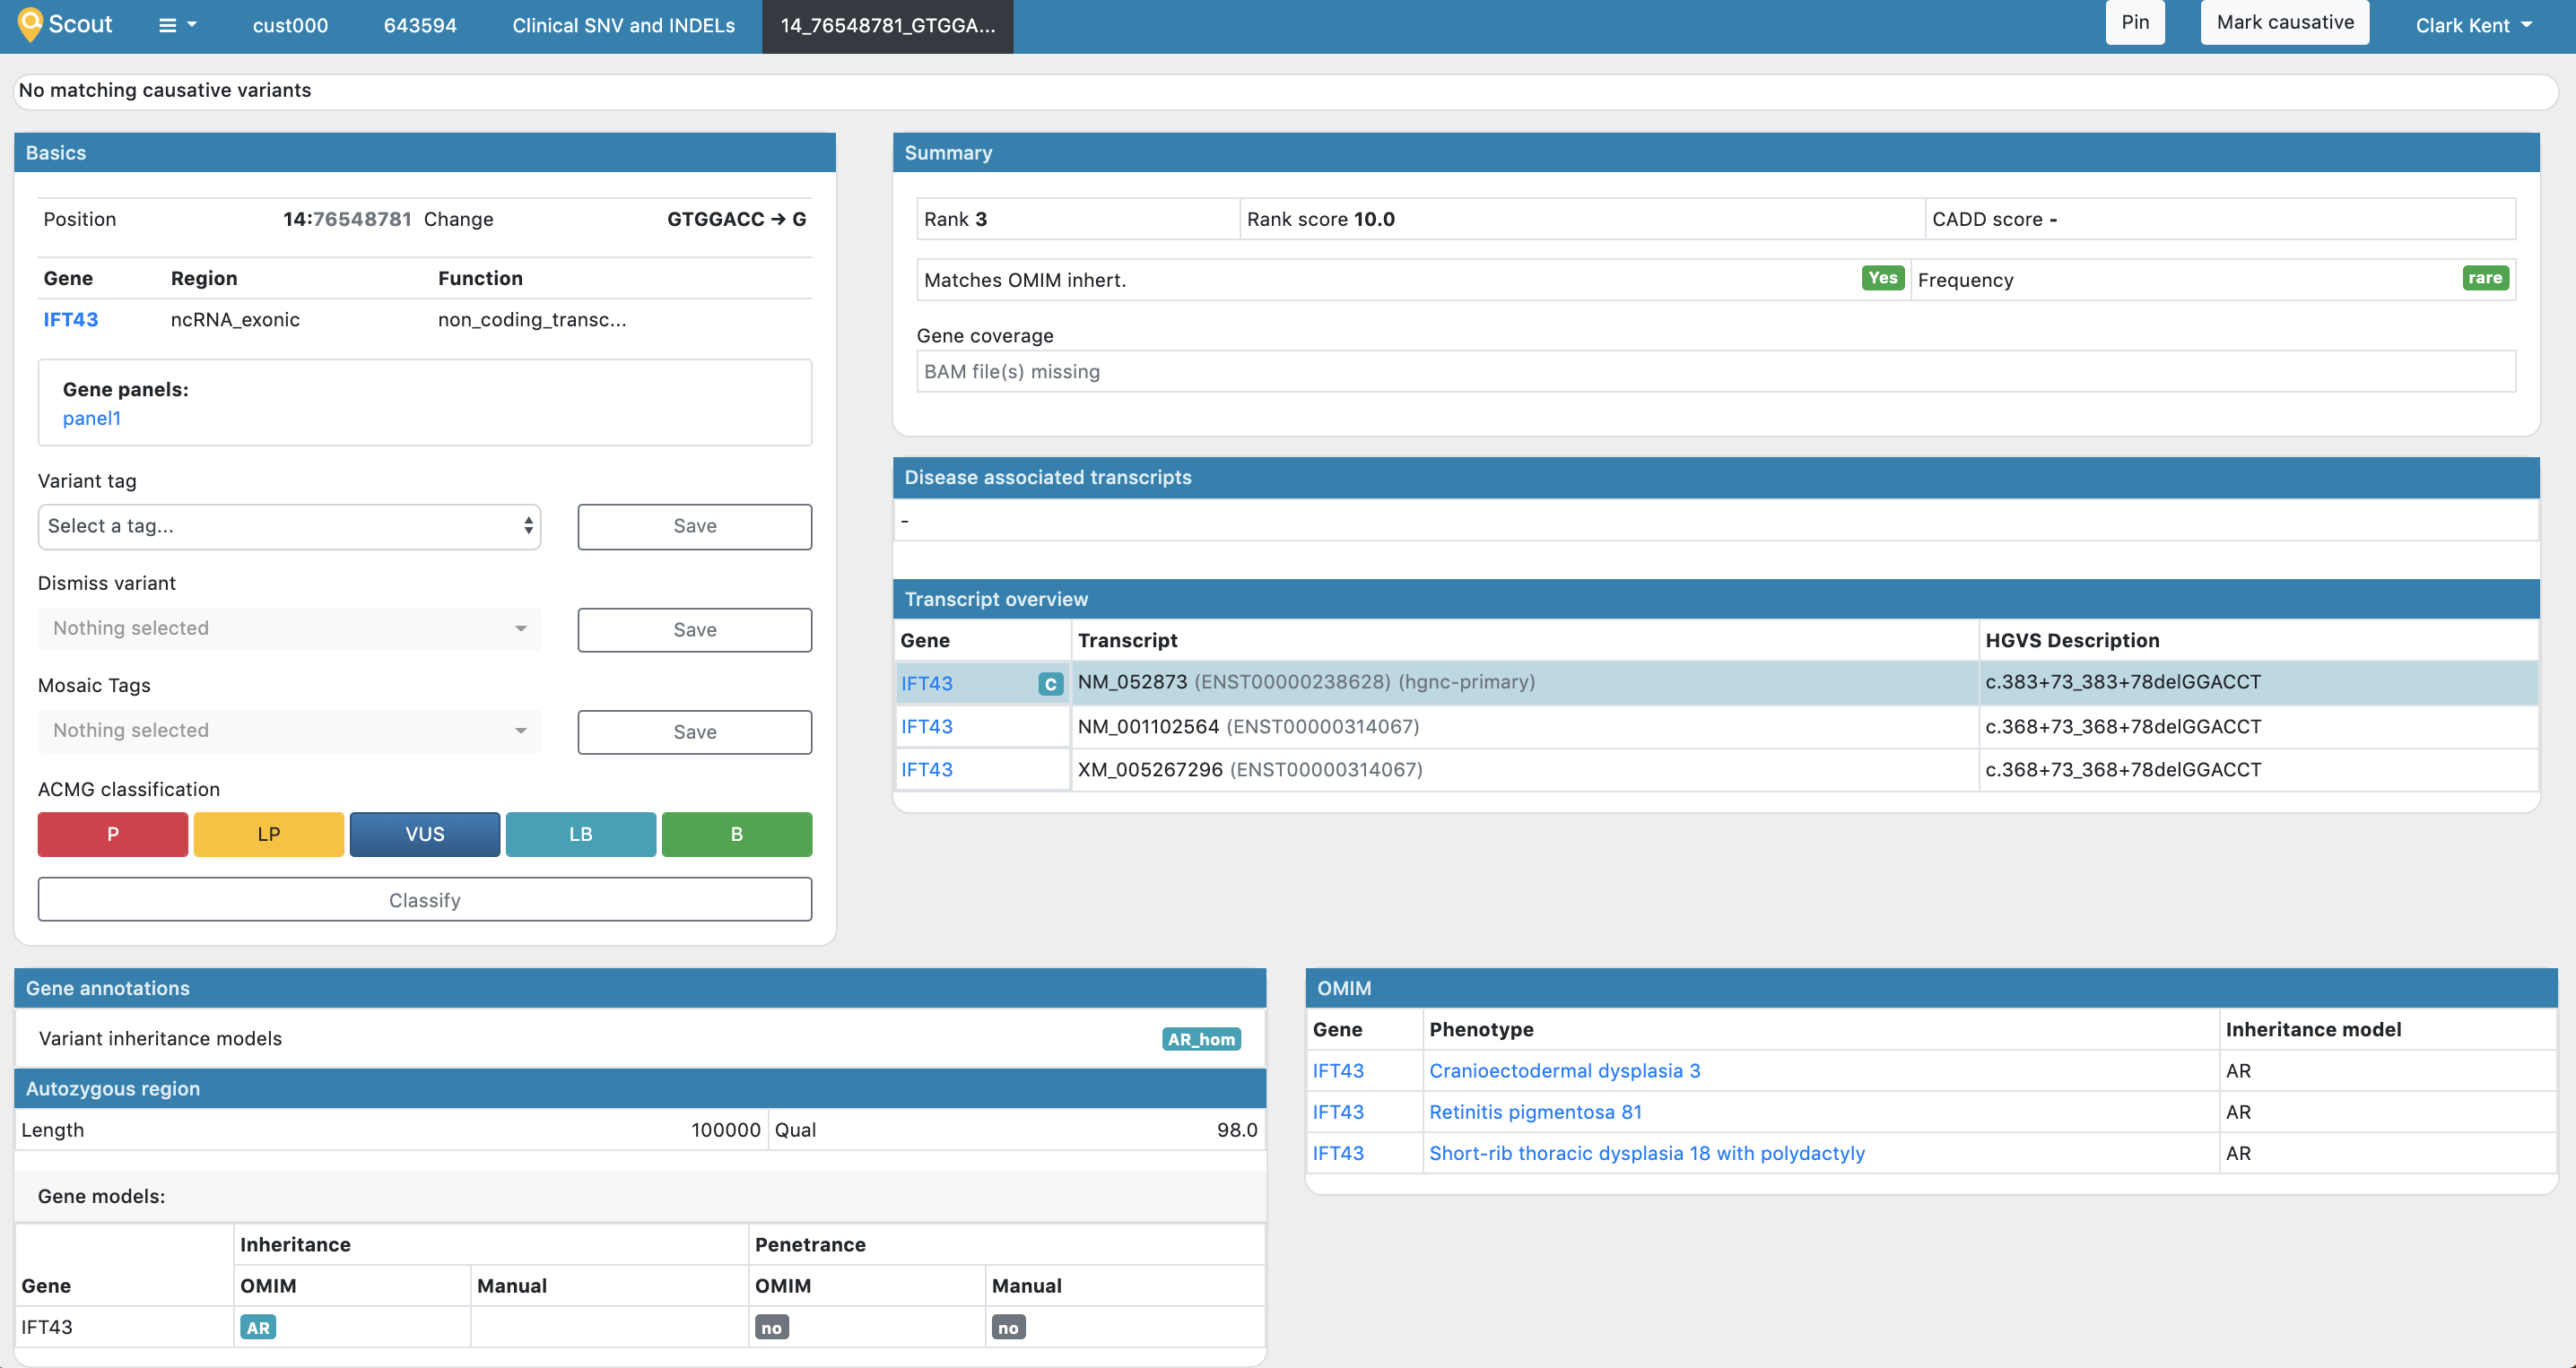The width and height of the screenshot is (2576, 1368).
Task: Open the Retinitis pigmentosa 81 link
Action: [1535, 1113]
